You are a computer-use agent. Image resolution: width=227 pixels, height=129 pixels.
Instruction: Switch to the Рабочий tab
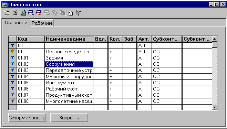pos(42,23)
